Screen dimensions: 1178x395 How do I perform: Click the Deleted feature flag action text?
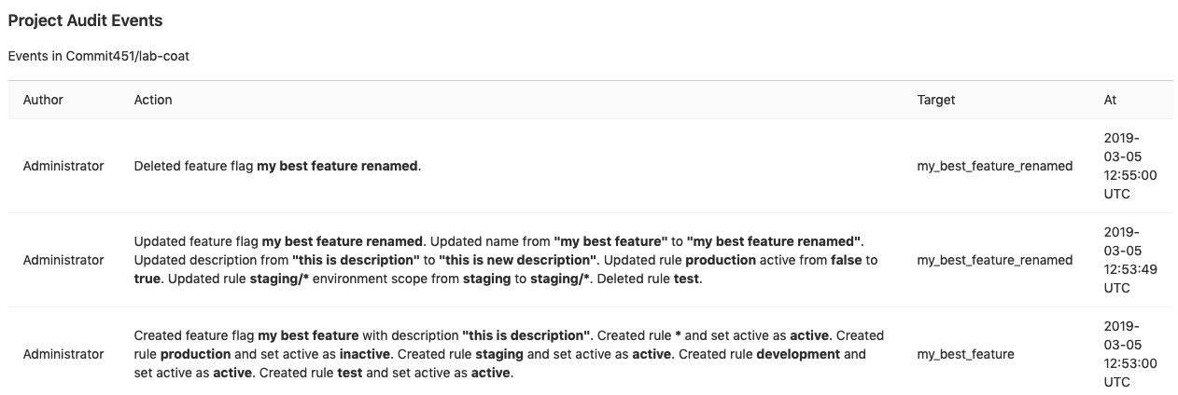(x=277, y=166)
